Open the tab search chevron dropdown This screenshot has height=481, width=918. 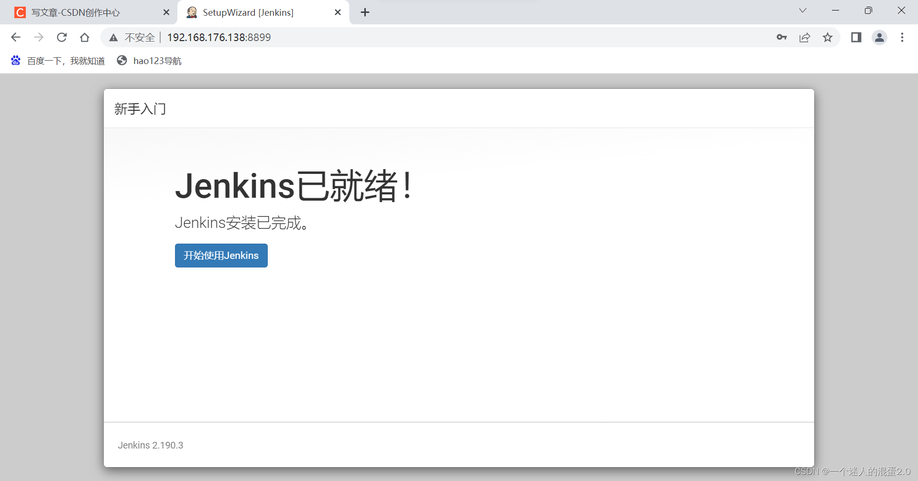[802, 11]
